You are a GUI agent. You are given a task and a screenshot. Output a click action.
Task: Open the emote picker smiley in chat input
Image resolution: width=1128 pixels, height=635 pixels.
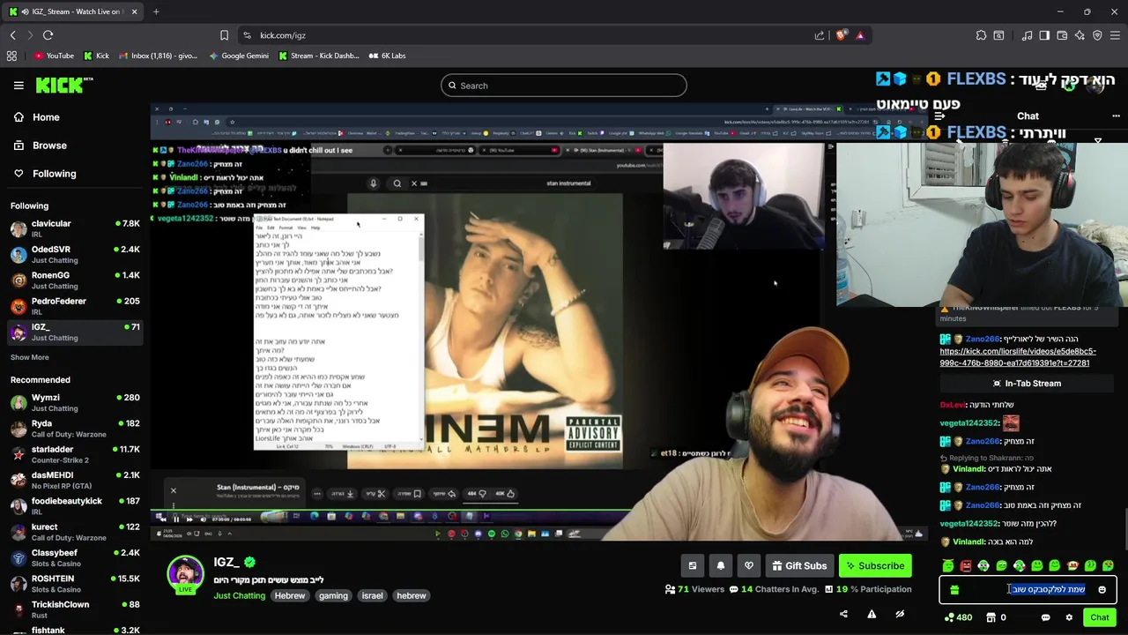tap(1102, 590)
